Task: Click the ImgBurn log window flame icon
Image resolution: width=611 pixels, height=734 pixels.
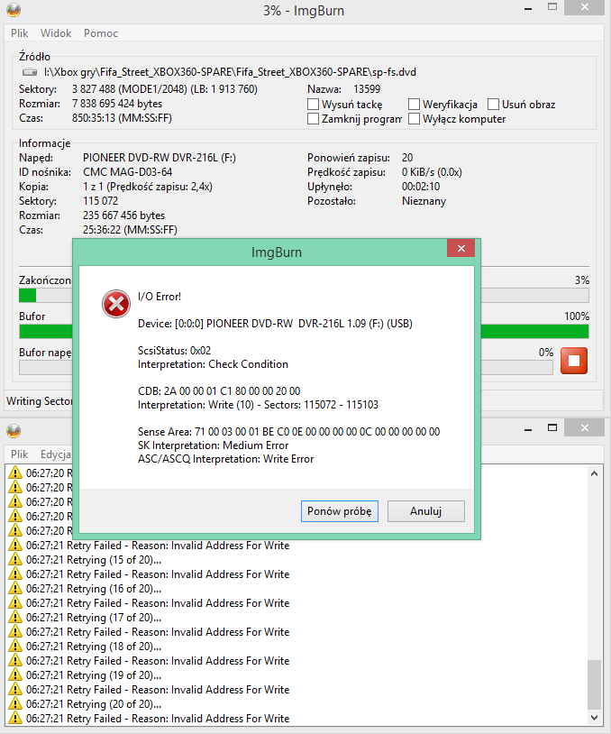Action: [14, 431]
